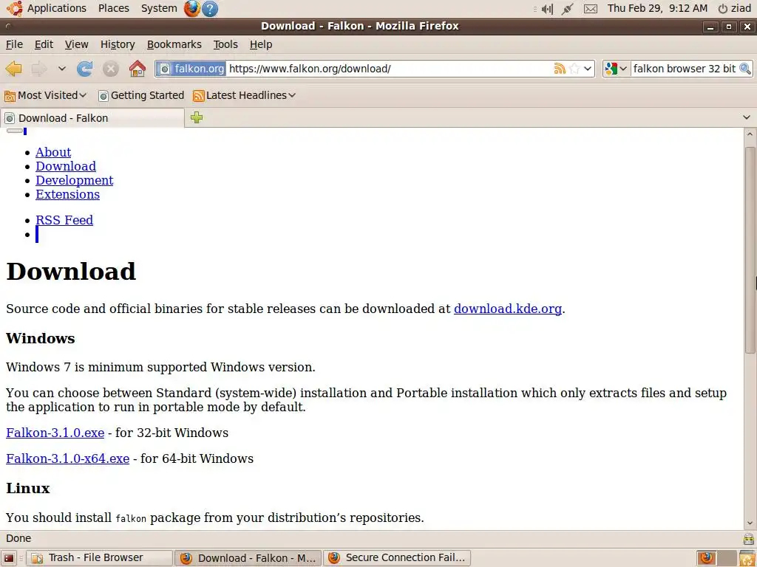Viewport: 757px width, 567px height.
Task: Click the Stop loading button
Action: click(x=111, y=69)
